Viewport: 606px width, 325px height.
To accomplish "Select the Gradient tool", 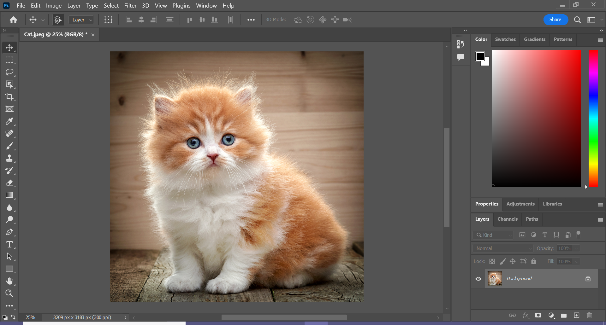I will point(9,195).
